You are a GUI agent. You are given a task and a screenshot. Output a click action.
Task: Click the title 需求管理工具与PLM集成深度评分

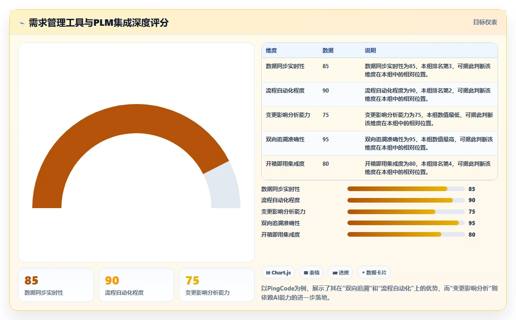click(99, 23)
